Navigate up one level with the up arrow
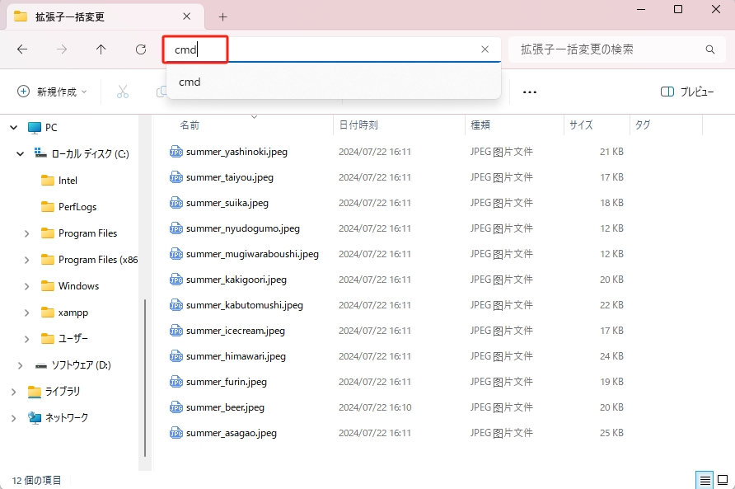This screenshot has height=489, width=735. click(x=100, y=49)
